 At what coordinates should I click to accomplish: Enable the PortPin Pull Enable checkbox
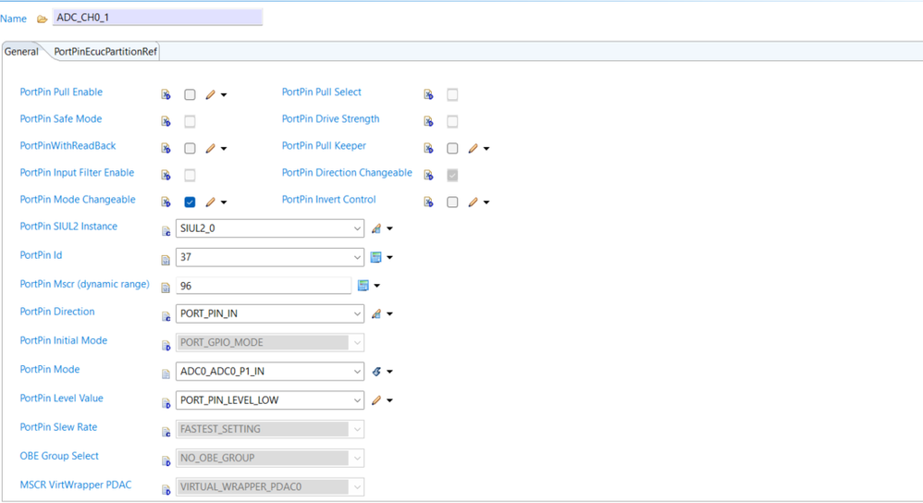[x=190, y=95]
